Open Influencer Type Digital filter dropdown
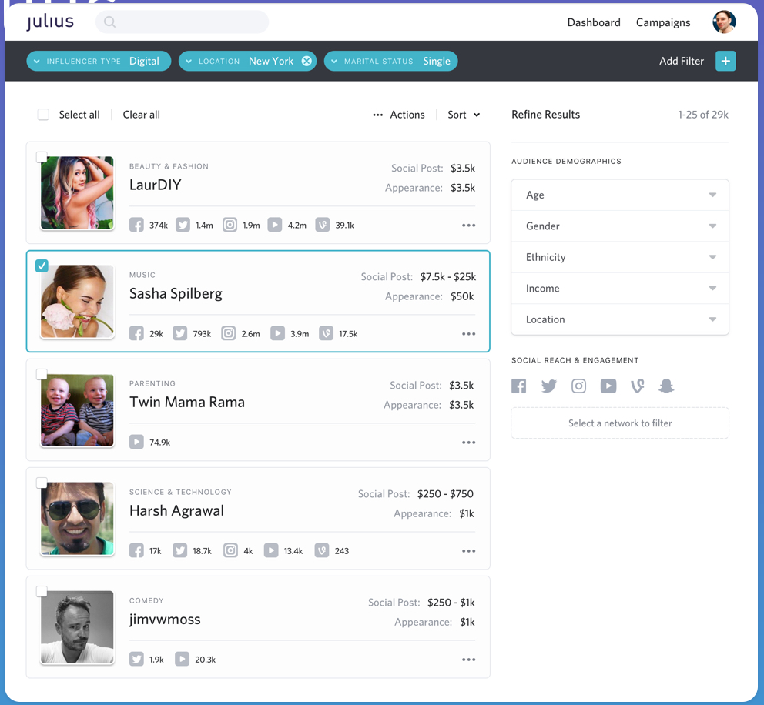The image size is (764, 705). tap(99, 61)
